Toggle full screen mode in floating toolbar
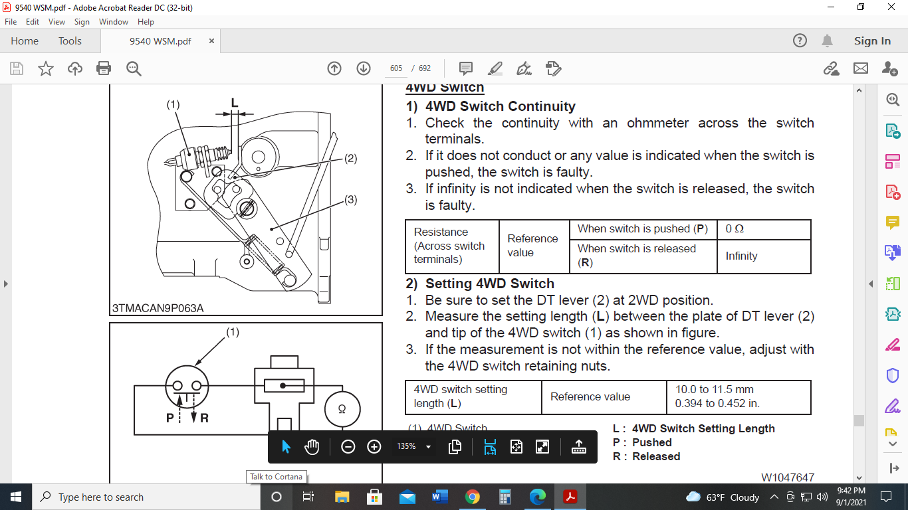 pyautogui.click(x=542, y=447)
